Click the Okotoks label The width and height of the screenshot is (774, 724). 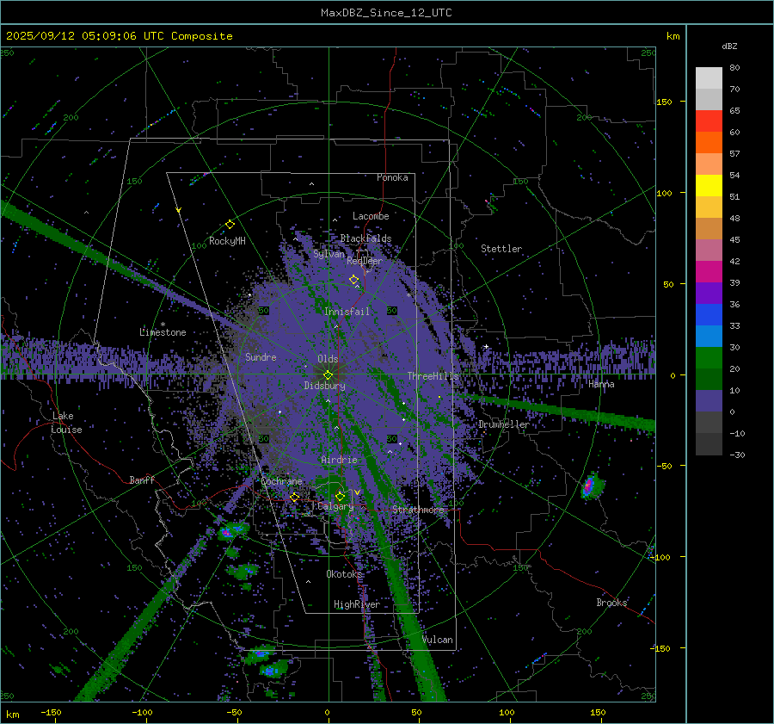344,574
